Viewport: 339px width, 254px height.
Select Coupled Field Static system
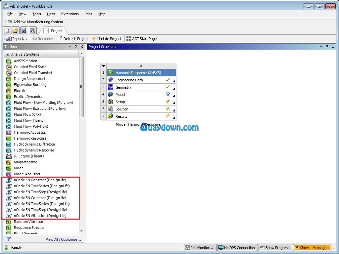(30, 67)
